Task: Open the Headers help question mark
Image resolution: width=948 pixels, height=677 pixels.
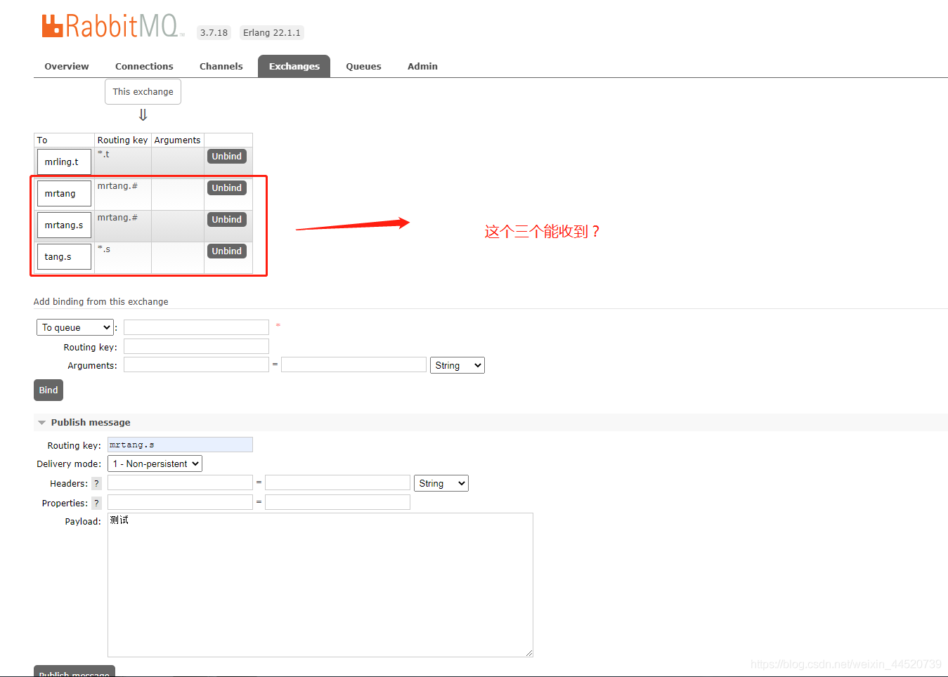Action: coord(97,483)
